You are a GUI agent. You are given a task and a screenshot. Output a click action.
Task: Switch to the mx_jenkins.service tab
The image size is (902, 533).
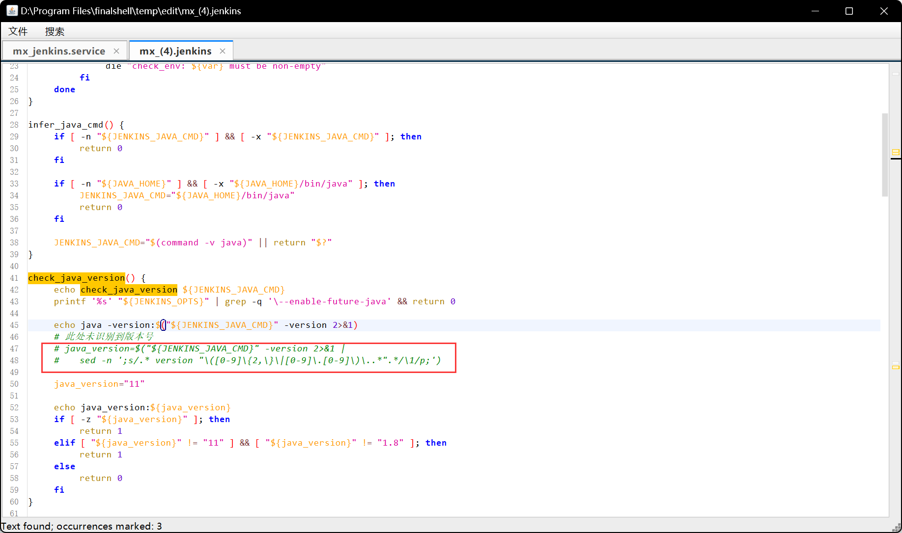(59, 50)
